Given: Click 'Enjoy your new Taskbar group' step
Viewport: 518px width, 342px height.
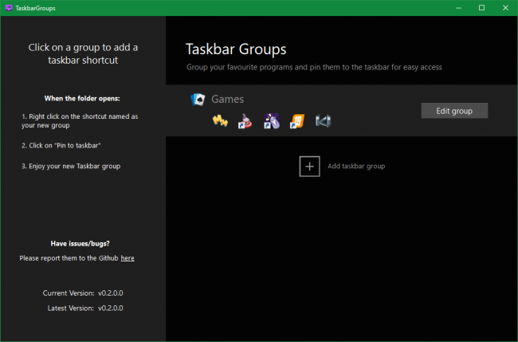Looking at the screenshot, I should (71, 166).
